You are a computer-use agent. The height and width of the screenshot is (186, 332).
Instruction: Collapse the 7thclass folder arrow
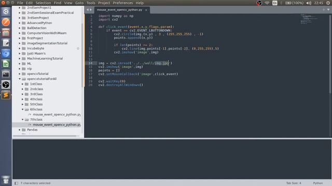(x=22, y=119)
